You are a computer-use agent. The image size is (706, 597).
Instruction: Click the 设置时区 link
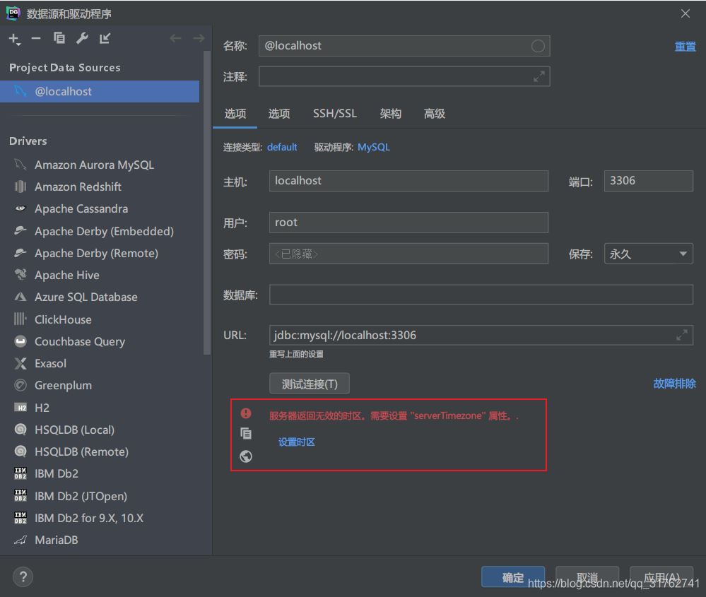point(296,442)
